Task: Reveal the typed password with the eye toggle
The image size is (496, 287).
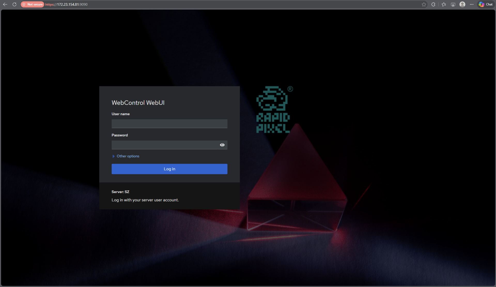Action: pos(222,145)
